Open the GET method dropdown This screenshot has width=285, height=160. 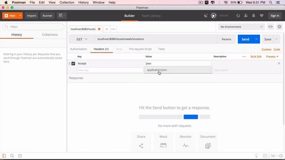(82, 39)
